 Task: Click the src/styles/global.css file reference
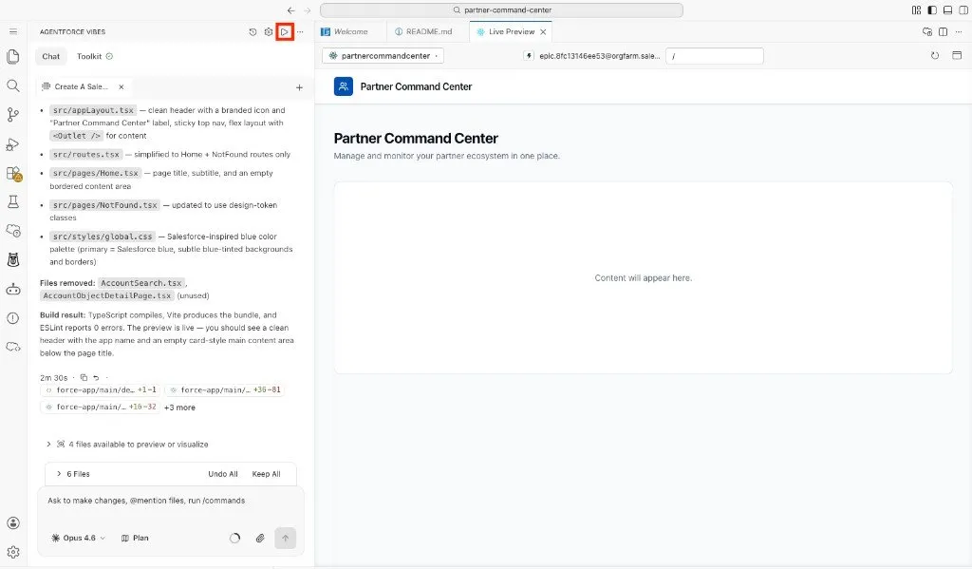point(103,237)
